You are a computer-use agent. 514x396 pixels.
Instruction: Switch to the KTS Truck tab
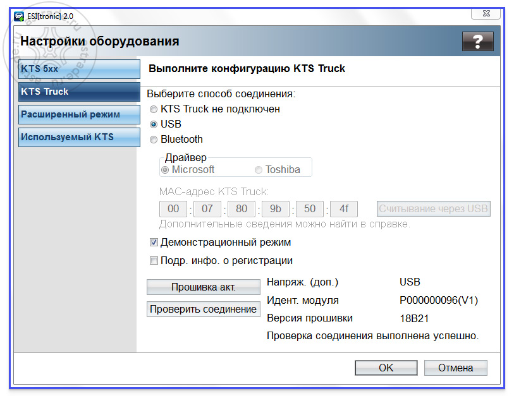point(79,92)
